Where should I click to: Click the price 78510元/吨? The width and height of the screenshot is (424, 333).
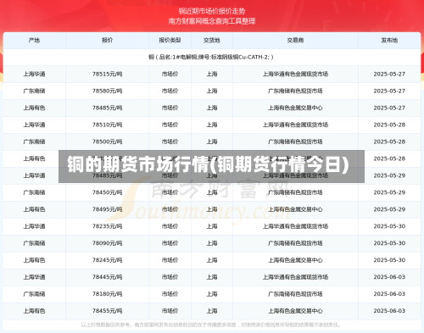coord(107,125)
